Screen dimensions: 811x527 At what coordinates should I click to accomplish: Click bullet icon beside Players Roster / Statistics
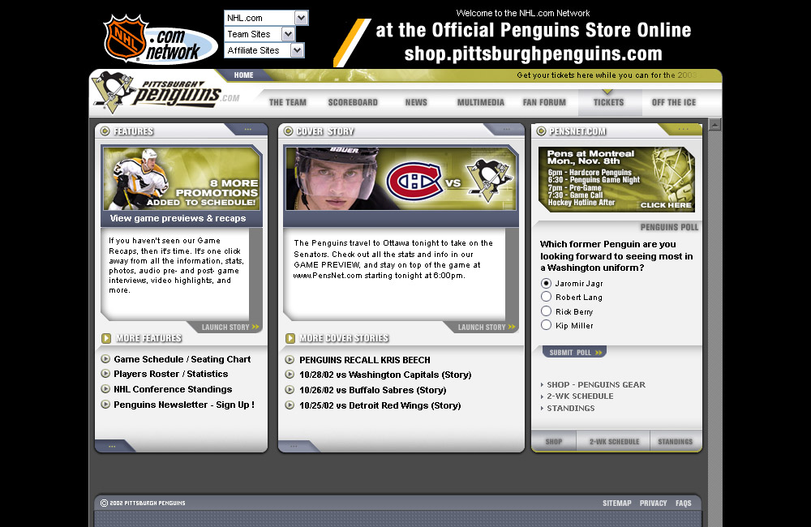click(x=105, y=374)
